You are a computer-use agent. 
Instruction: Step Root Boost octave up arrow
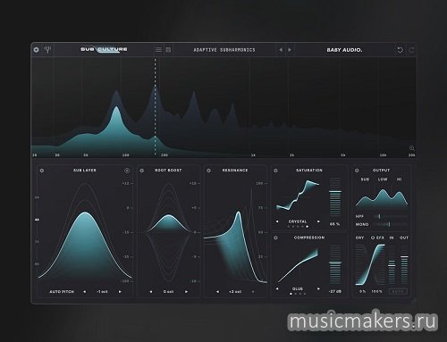[186, 292]
